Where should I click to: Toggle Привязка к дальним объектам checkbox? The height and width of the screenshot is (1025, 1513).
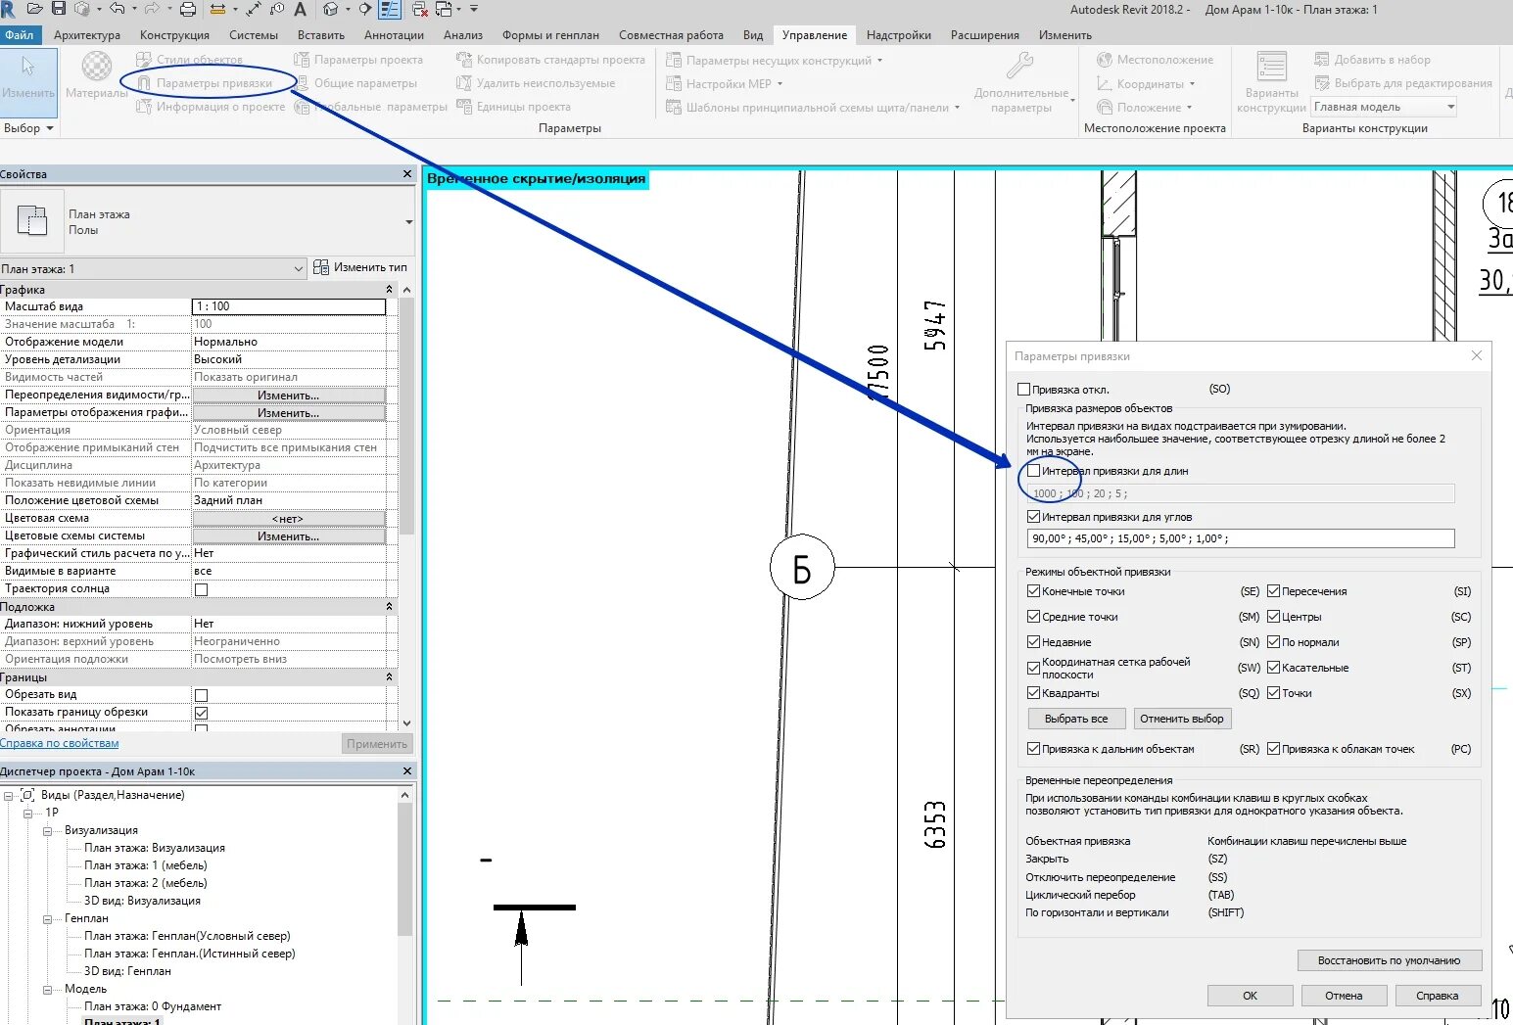point(1034,749)
